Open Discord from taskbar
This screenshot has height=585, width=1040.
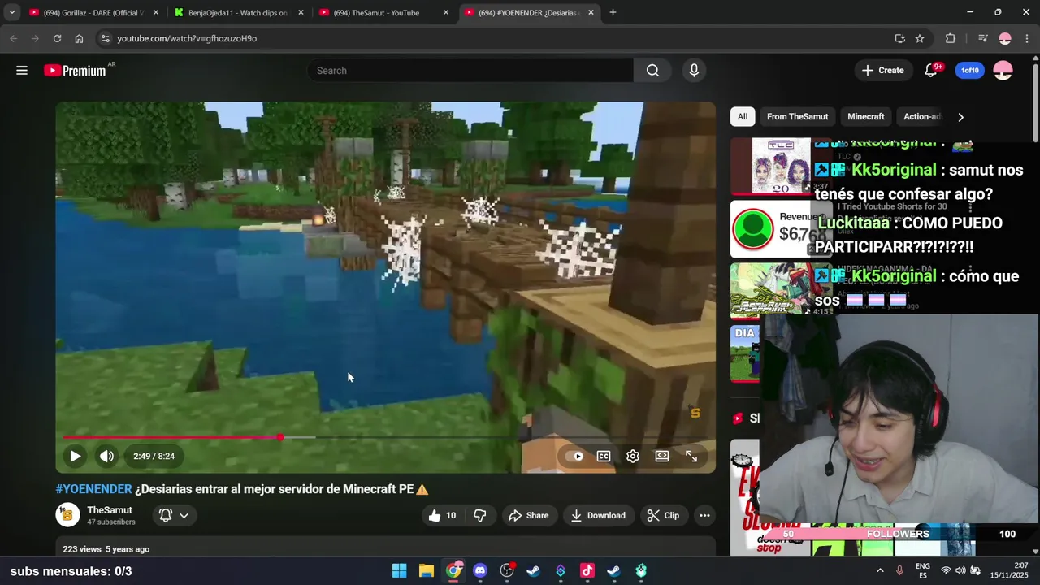(480, 570)
